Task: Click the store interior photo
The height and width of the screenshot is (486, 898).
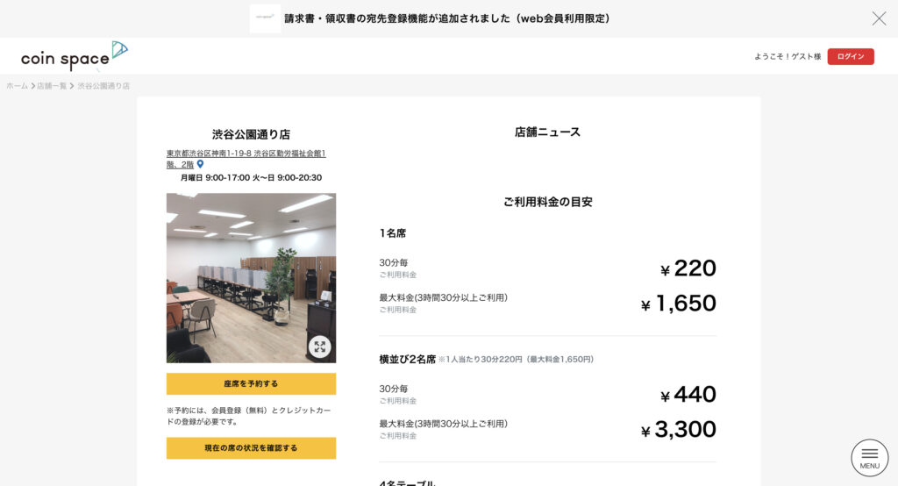Action: tap(251, 278)
